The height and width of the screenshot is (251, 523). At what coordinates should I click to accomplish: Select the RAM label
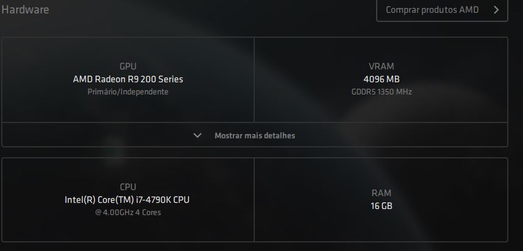click(381, 193)
